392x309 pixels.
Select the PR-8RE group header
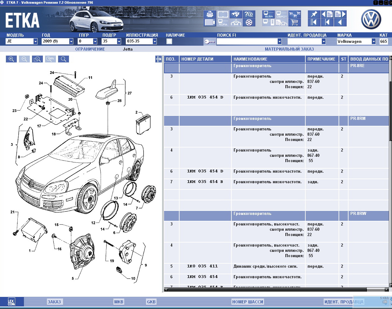click(276, 68)
